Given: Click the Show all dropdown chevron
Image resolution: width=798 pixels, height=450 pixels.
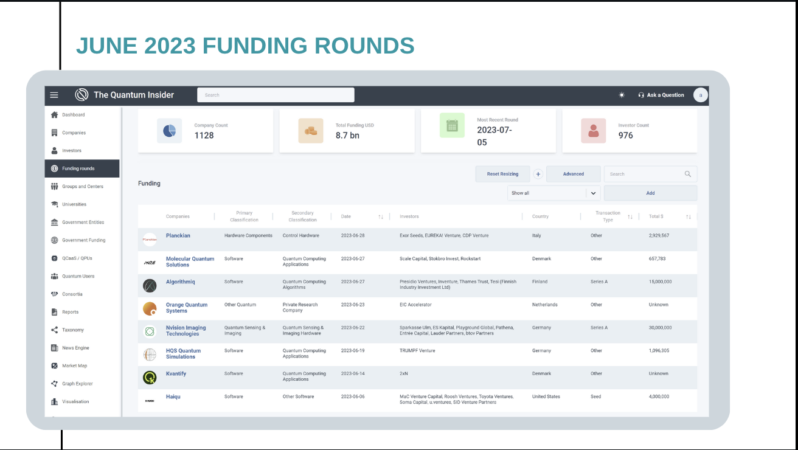Looking at the screenshot, I should click(593, 193).
